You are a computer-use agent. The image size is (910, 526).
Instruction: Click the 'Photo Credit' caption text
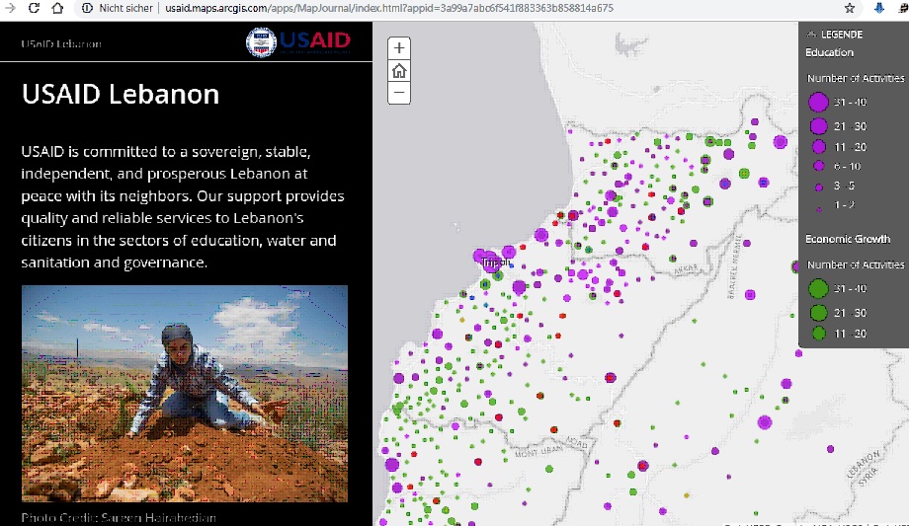119,517
